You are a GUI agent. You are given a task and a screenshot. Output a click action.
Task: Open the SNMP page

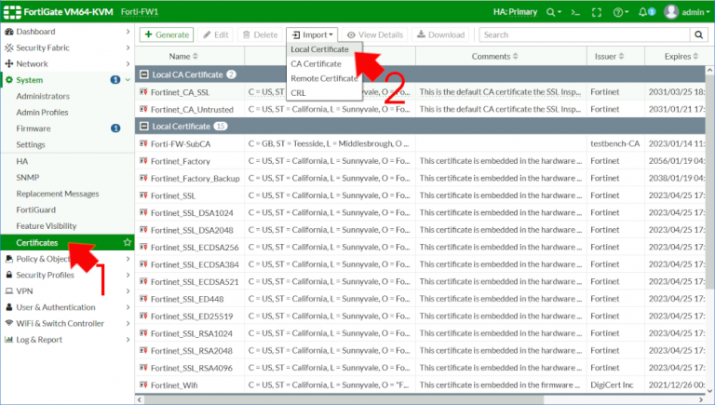(27, 178)
